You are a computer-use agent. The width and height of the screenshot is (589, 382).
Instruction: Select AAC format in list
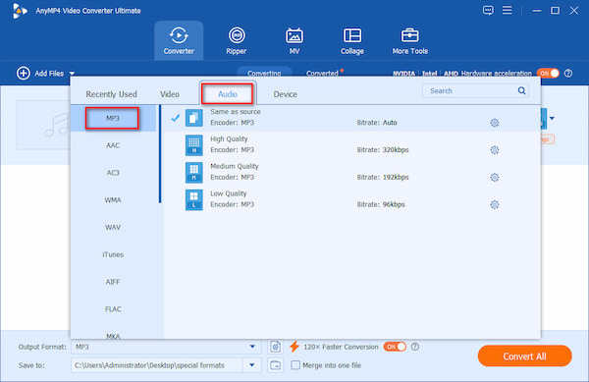tap(113, 145)
